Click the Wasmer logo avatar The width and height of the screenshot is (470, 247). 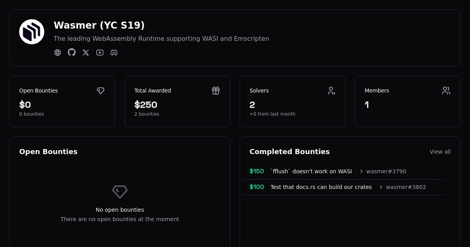(32, 32)
